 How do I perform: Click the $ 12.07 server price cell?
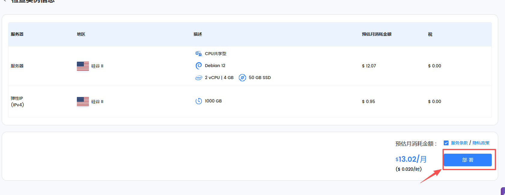(369, 66)
